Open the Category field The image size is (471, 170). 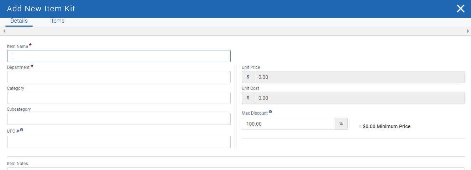[119, 98]
